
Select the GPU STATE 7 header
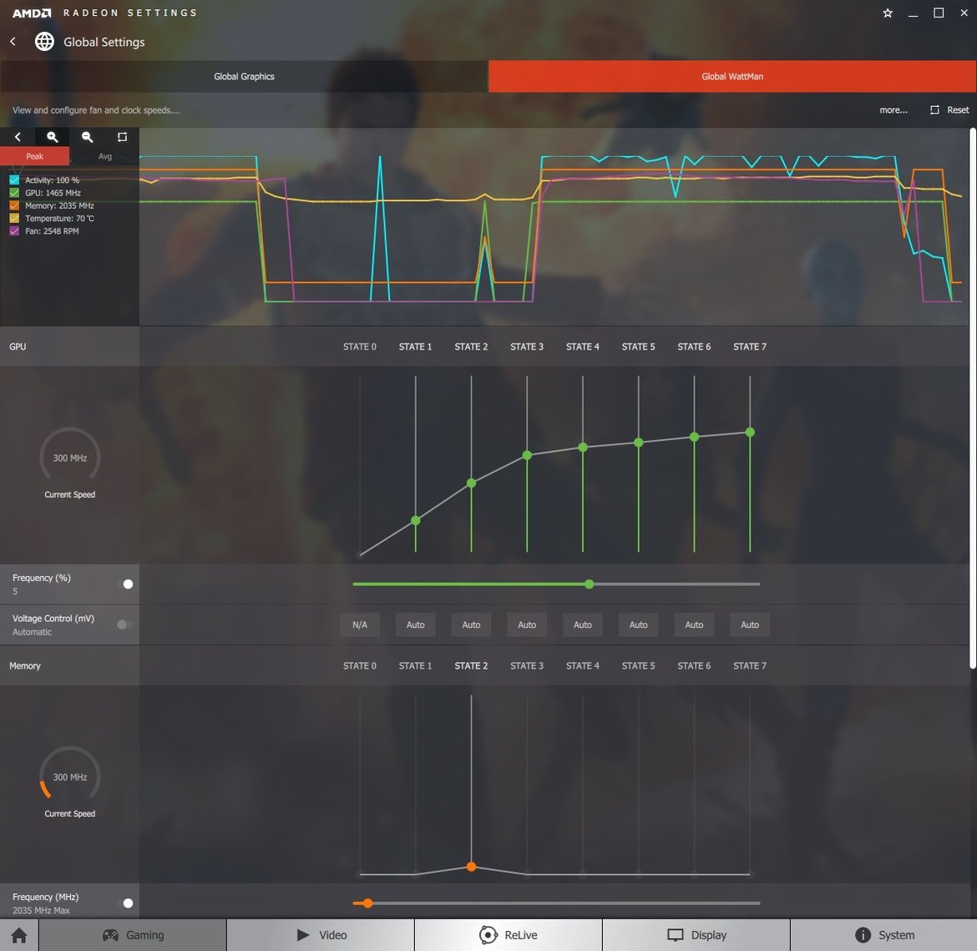click(750, 347)
